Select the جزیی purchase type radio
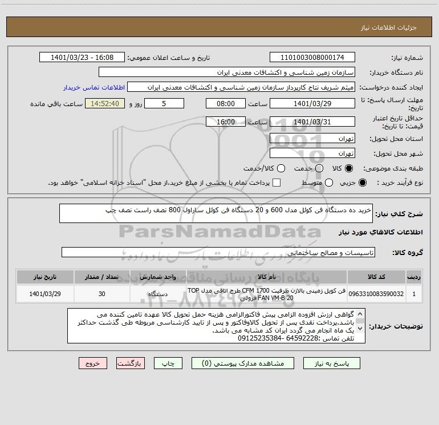 pyautogui.click(x=362, y=183)
